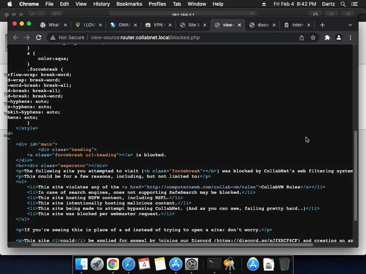
Task: Close the OWAS tab
Action: [135, 25]
